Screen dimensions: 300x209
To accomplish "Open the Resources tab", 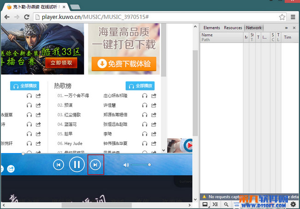I will click(233, 28).
